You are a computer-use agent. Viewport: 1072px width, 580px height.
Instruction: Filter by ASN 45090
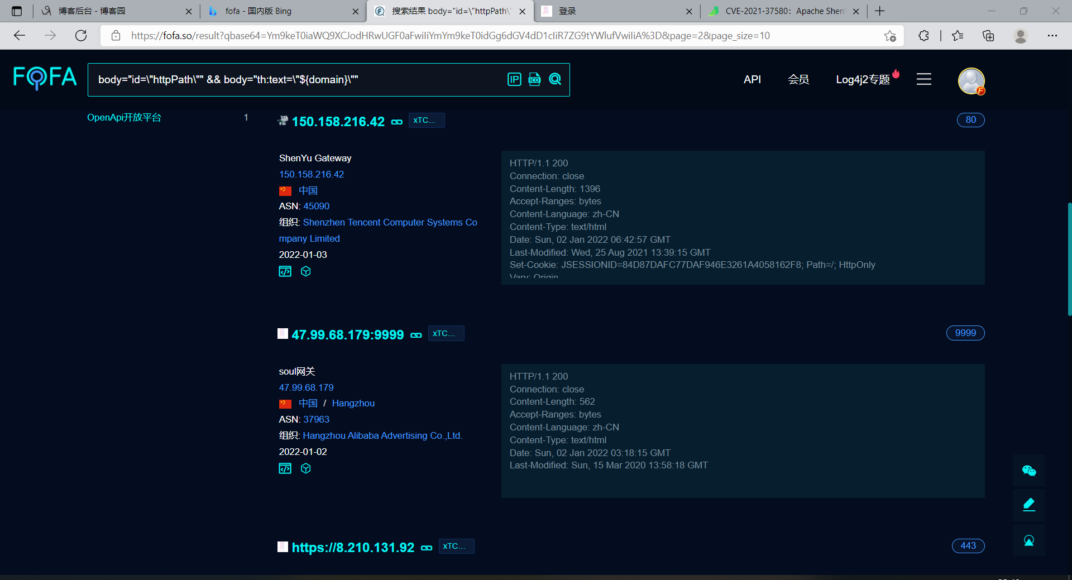[x=317, y=206]
